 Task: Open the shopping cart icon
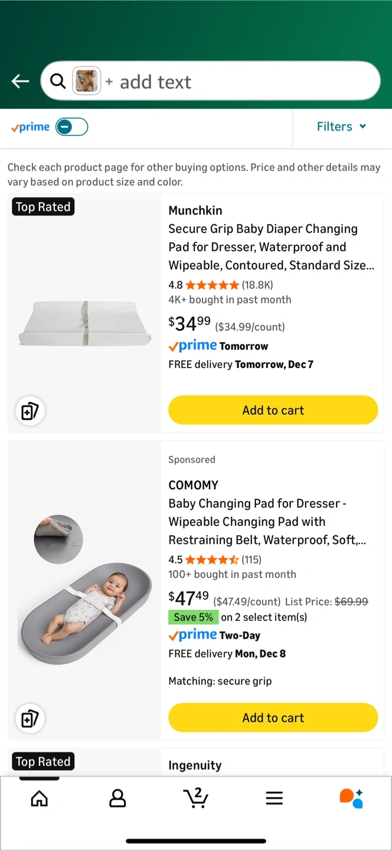(x=195, y=798)
